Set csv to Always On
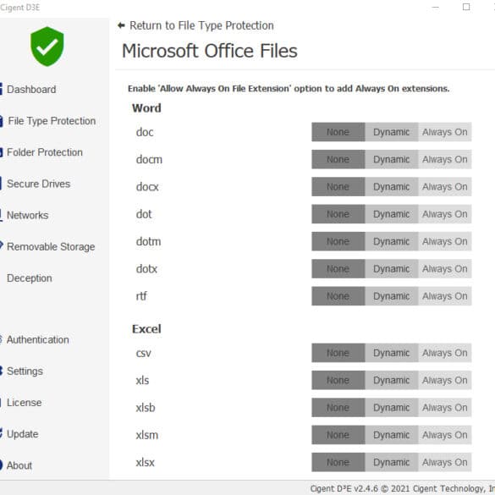Screen dimensions: 495x495 (x=445, y=353)
